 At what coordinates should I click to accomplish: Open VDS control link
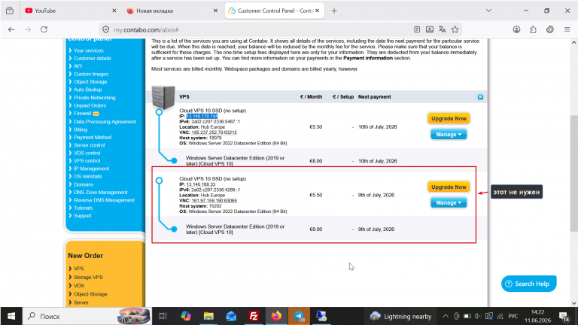(x=87, y=153)
